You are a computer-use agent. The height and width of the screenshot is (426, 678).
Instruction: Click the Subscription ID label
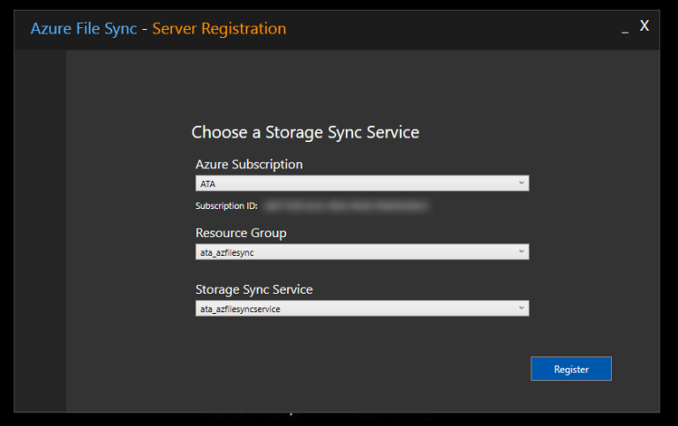[226, 206]
